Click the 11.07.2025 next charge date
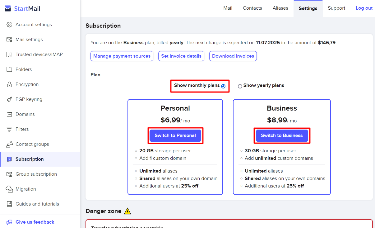Image resolution: width=375 pixels, height=228 pixels. (x=268, y=43)
